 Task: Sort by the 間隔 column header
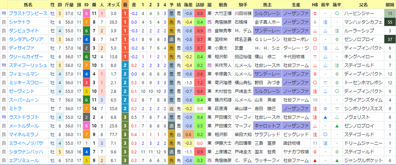pyautogui.click(x=390, y=4)
